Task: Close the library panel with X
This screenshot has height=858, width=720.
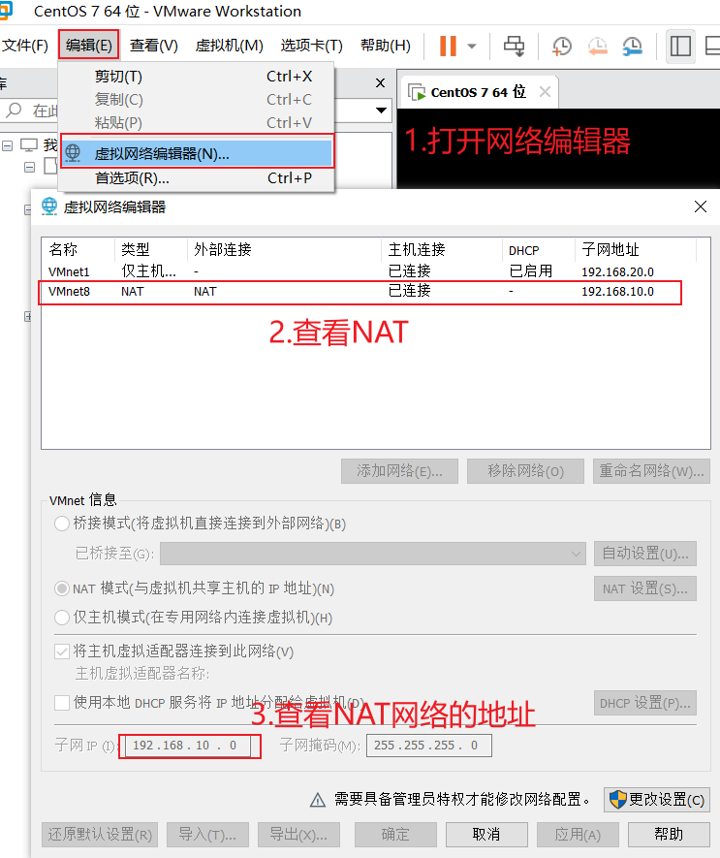Action: [x=380, y=83]
